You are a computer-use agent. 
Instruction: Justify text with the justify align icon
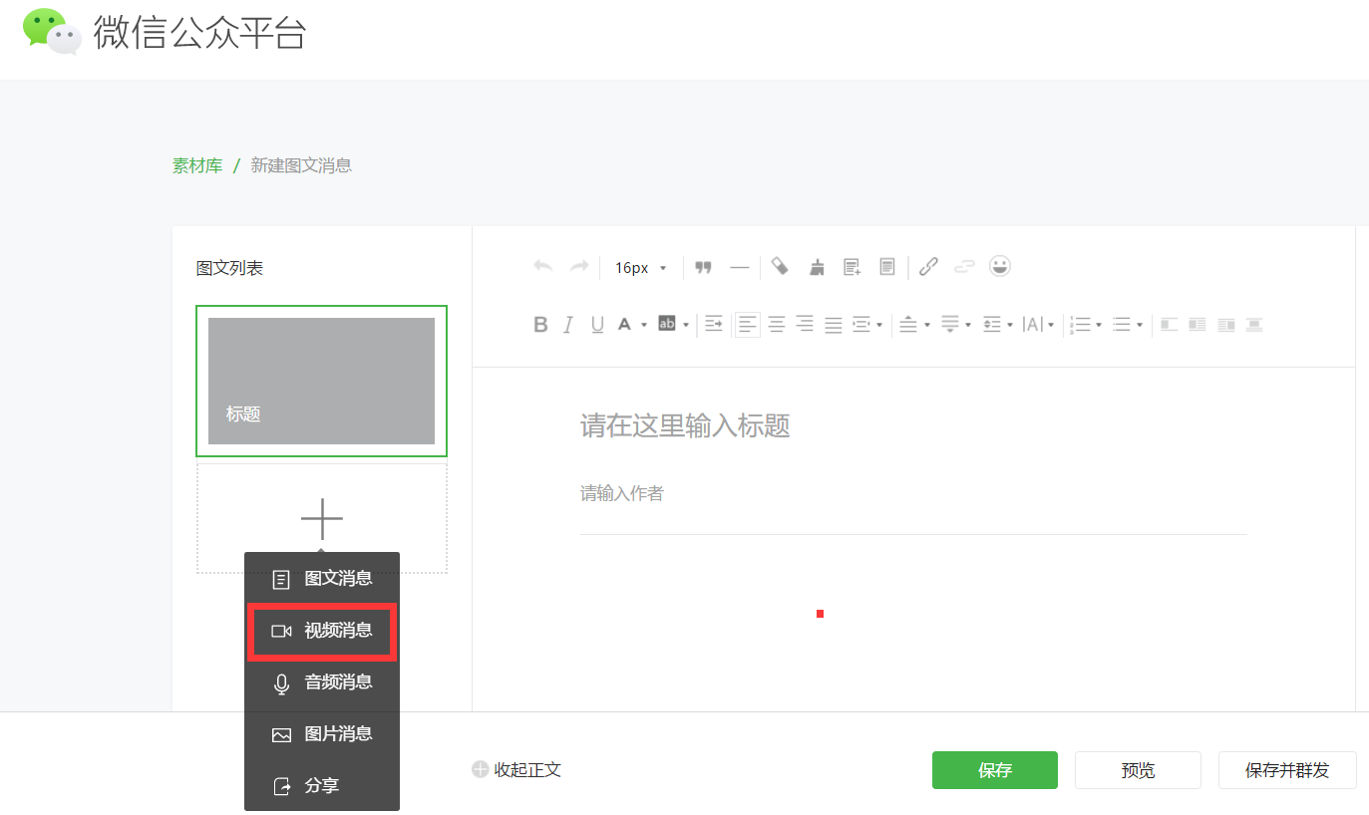click(833, 324)
